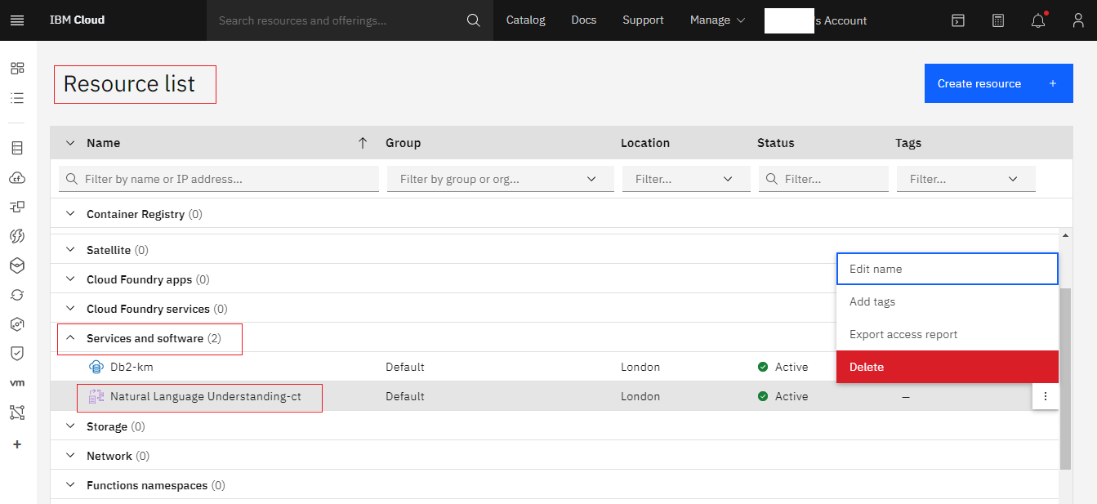Click the Db2-km service icon
The width and height of the screenshot is (1097, 504).
click(x=96, y=367)
